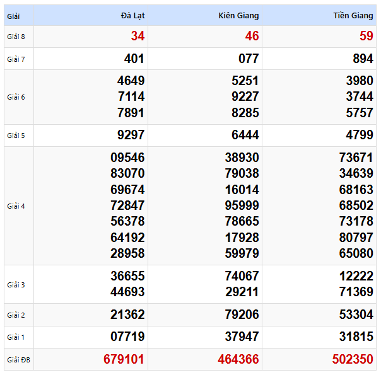Click number 12222 in Giải 3
The height and width of the screenshot is (375, 381).
point(356,276)
